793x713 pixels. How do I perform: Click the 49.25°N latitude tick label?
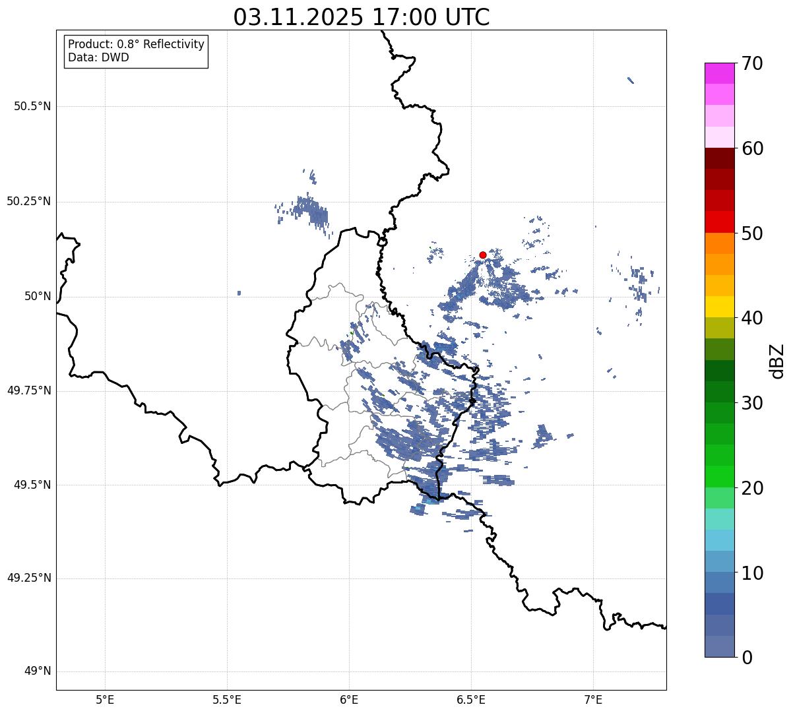pos(28,578)
